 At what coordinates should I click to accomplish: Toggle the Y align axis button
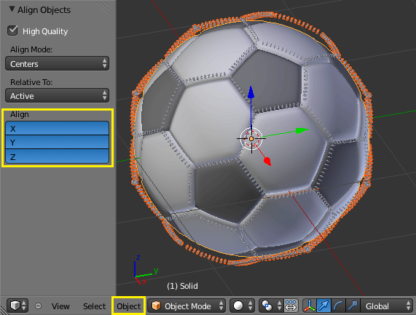point(57,143)
